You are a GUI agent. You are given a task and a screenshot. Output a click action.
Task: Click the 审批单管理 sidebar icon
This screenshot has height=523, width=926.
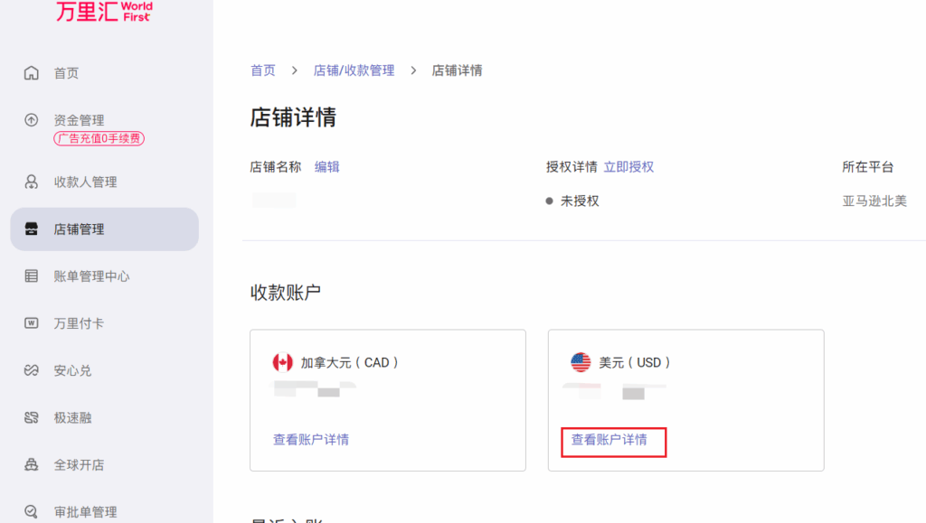pos(32,512)
